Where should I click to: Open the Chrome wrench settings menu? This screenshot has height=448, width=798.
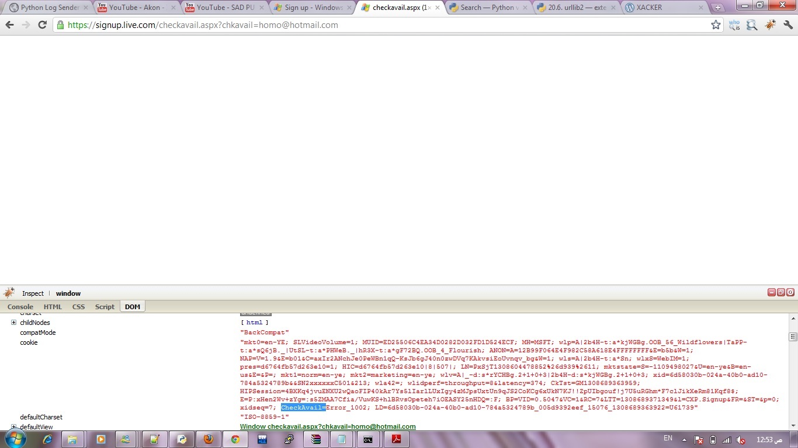pos(788,25)
